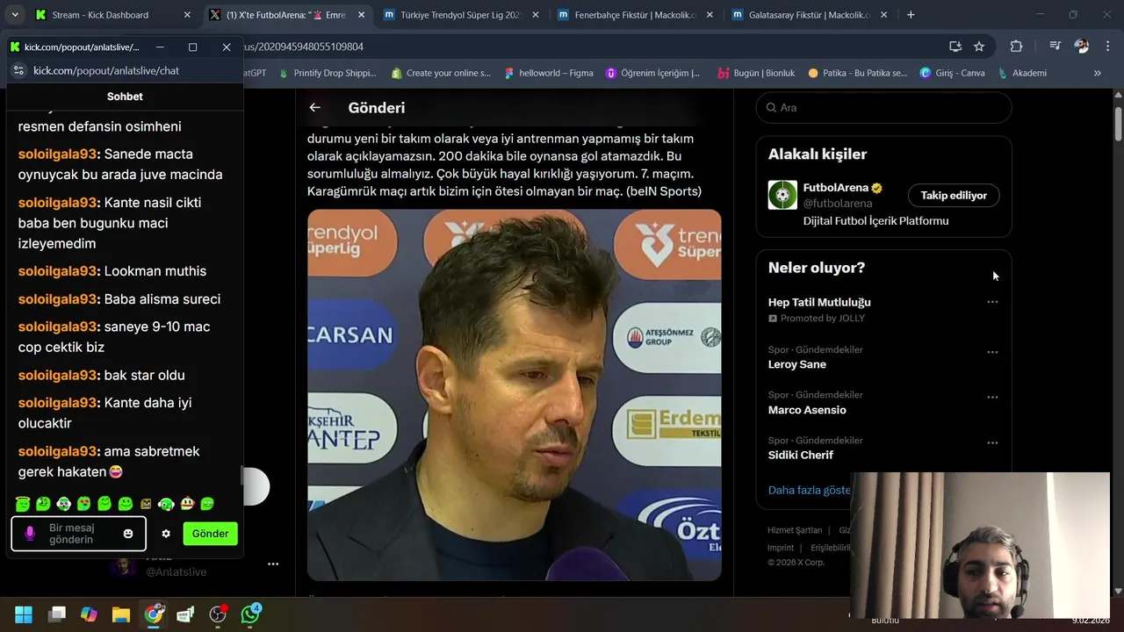1124x632 pixels.
Task: Open Giriş - Canva bookmark
Action: 952,73
